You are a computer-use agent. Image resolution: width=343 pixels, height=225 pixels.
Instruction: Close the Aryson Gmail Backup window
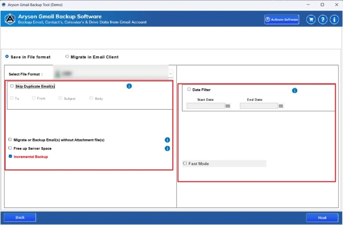pyautogui.click(x=337, y=5)
